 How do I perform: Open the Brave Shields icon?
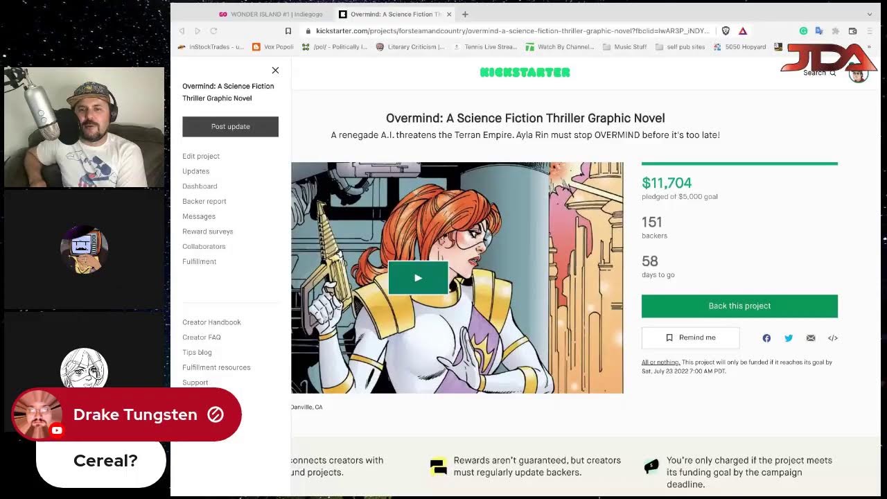pos(726,31)
